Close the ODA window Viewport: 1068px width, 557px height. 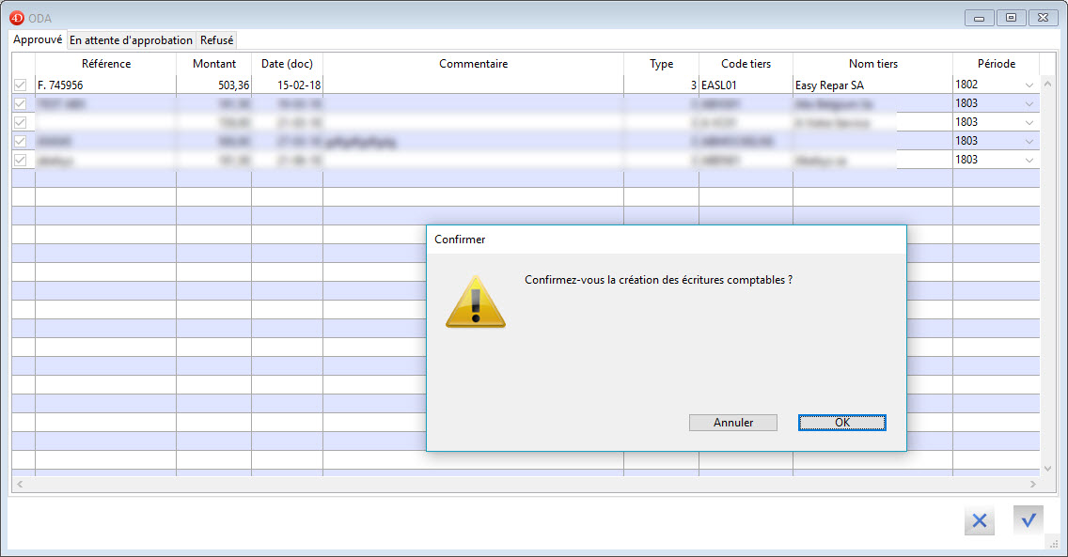(x=1043, y=17)
